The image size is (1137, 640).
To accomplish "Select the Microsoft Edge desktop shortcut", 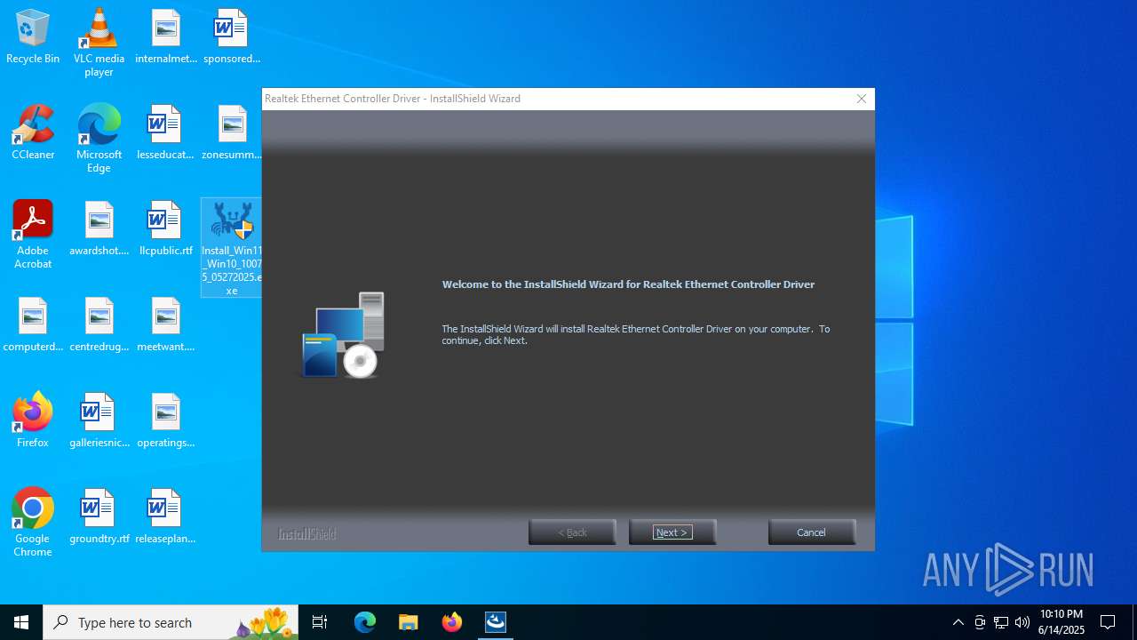I will pyautogui.click(x=99, y=139).
